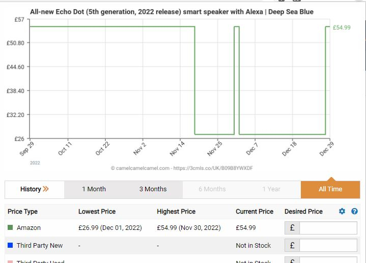Click the Echo Dot chart title
The width and height of the screenshot is (366, 263).
[172, 12]
